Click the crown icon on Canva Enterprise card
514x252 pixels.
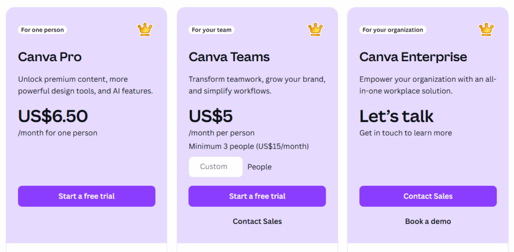486,30
